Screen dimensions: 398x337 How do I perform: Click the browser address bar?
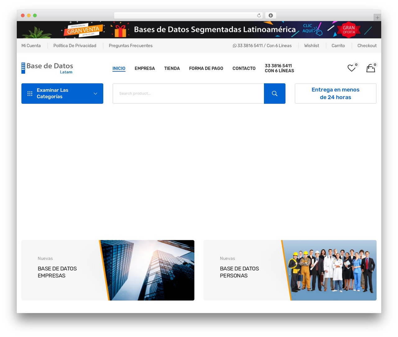coord(188,16)
